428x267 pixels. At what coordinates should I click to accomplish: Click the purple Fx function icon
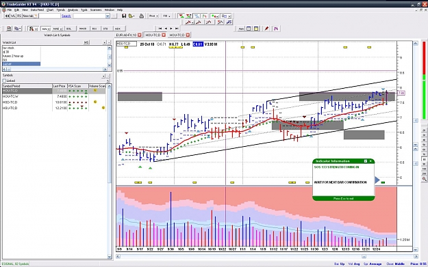click(276, 29)
